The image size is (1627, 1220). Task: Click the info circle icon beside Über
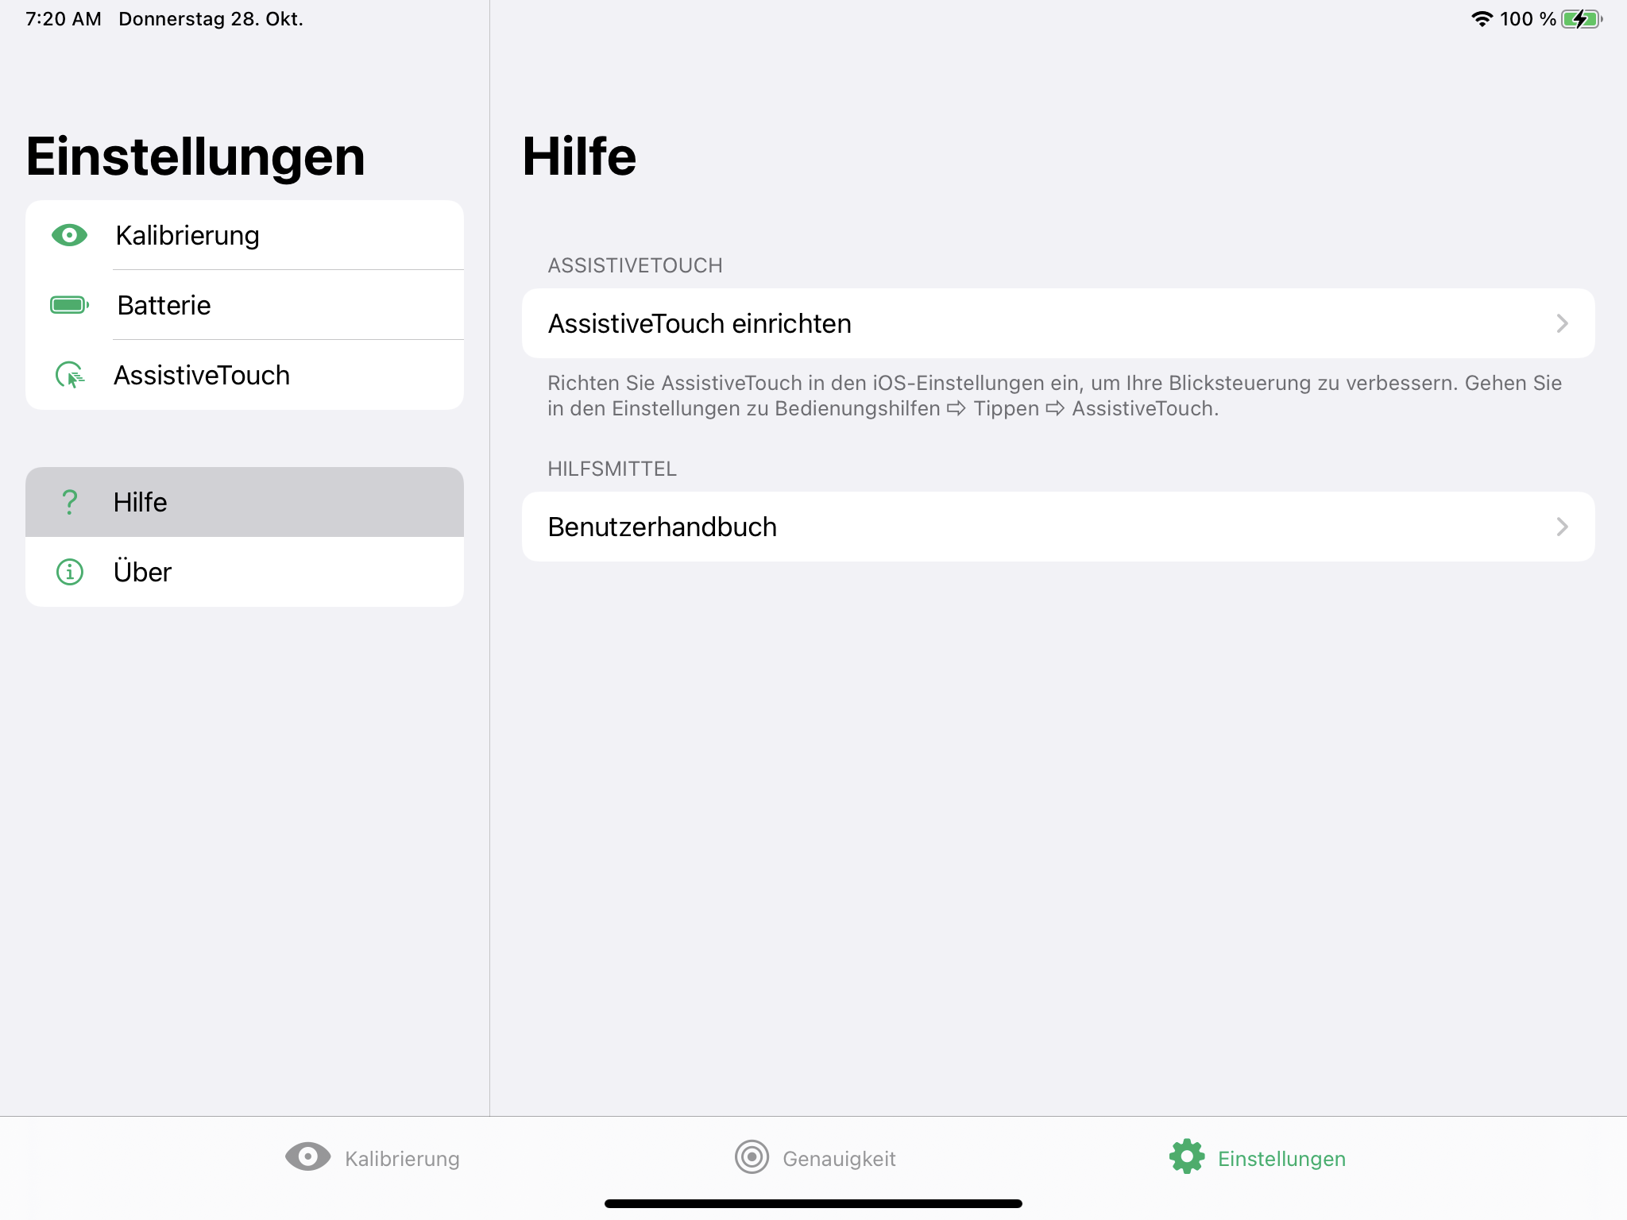69,572
